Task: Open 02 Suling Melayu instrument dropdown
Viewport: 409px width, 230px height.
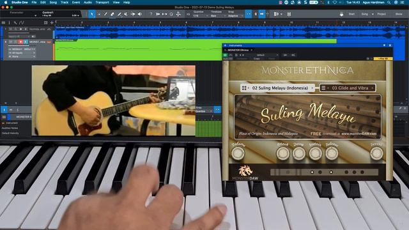Action: point(280,88)
